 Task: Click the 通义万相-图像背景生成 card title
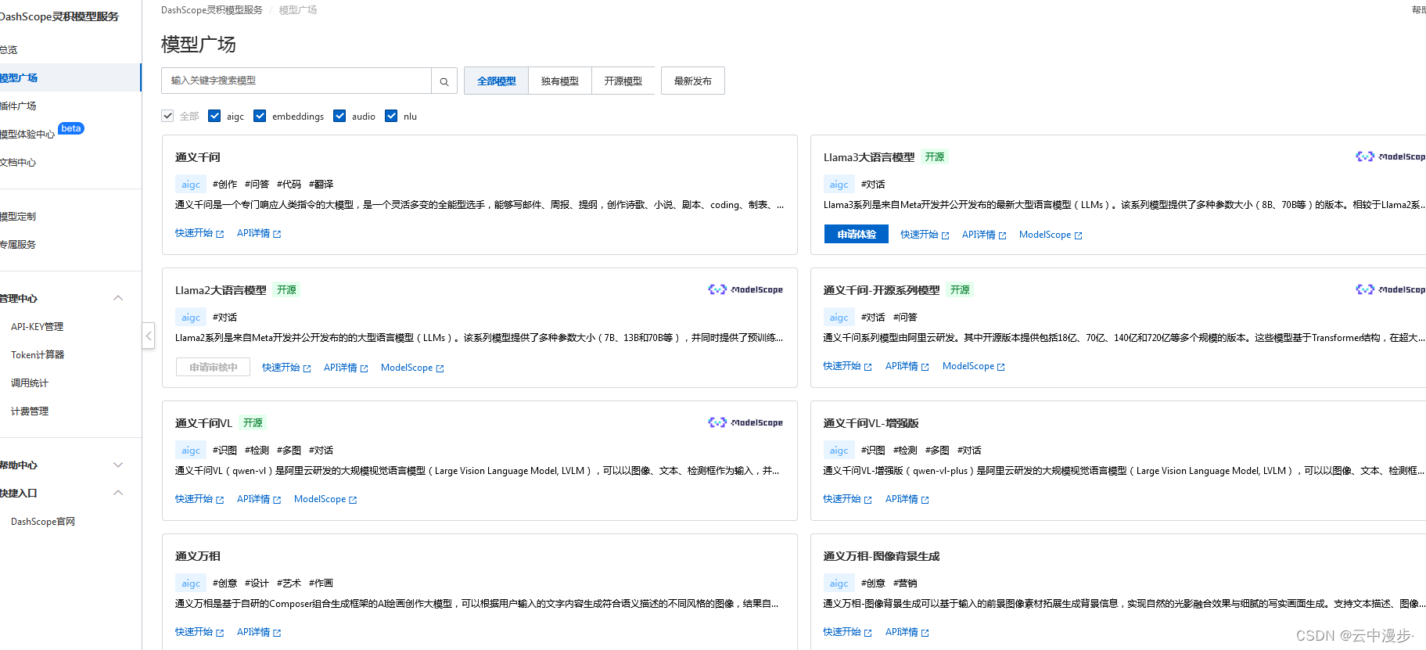[882, 556]
